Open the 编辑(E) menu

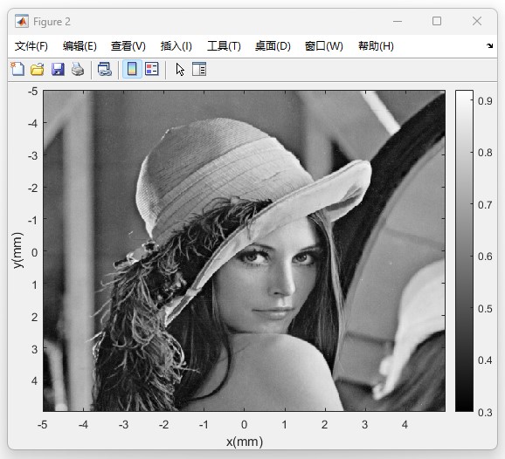[x=80, y=46]
